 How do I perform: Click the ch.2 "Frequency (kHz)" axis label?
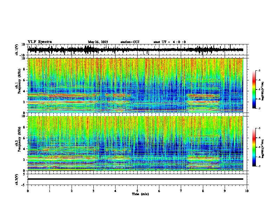[19, 139]
